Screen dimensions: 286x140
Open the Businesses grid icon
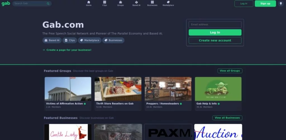click(152, 2)
